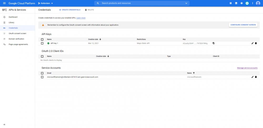Check the microsofttrainsim service account checkbox
Screen dimensions: 263x128
coord(42,77)
